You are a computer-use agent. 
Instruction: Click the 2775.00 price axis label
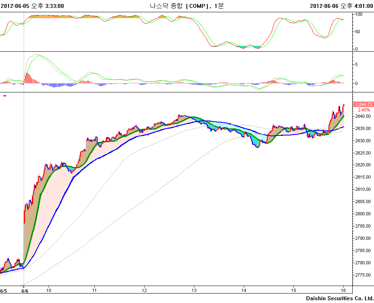pos(363,275)
